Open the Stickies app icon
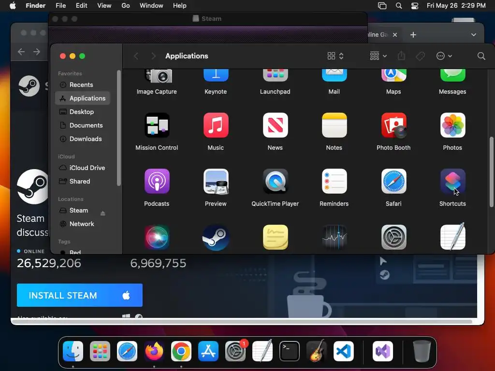Image resolution: width=495 pixels, height=371 pixels. (275, 237)
